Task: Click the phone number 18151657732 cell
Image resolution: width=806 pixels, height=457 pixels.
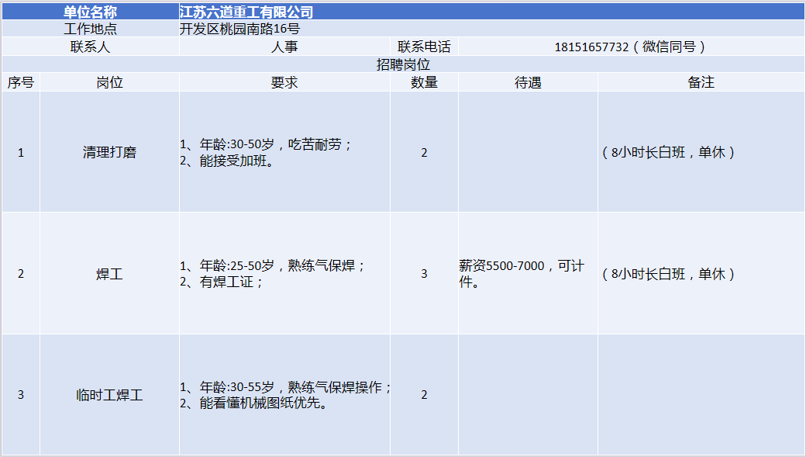Action: click(630, 47)
